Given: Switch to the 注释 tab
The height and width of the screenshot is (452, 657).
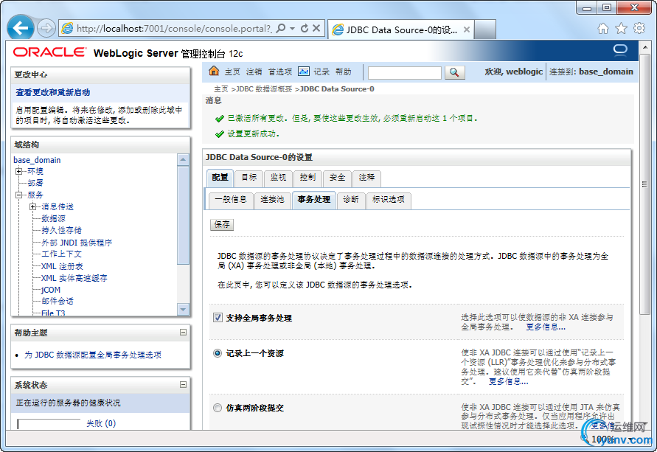Looking at the screenshot, I should (x=366, y=178).
